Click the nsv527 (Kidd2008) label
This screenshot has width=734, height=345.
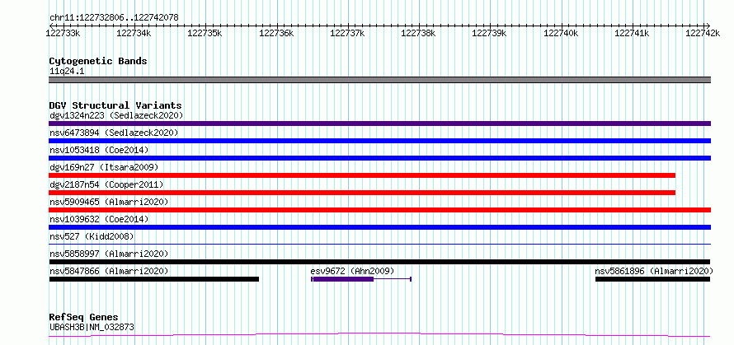click(92, 236)
